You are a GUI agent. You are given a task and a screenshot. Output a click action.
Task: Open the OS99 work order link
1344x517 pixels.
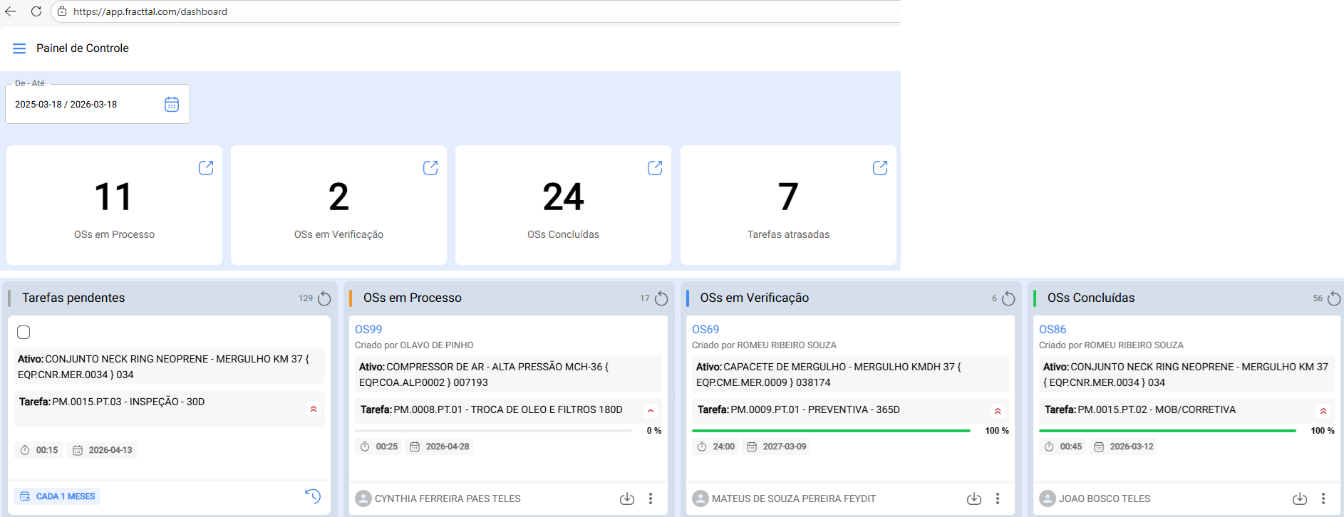click(x=368, y=329)
